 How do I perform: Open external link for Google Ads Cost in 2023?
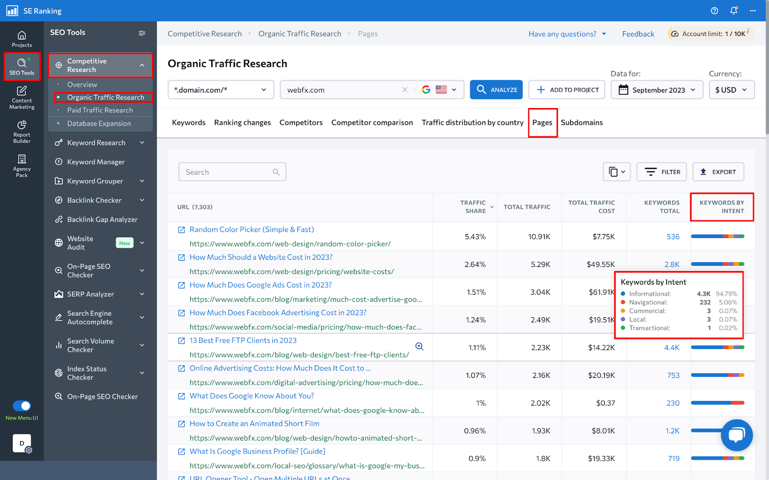pos(182,285)
